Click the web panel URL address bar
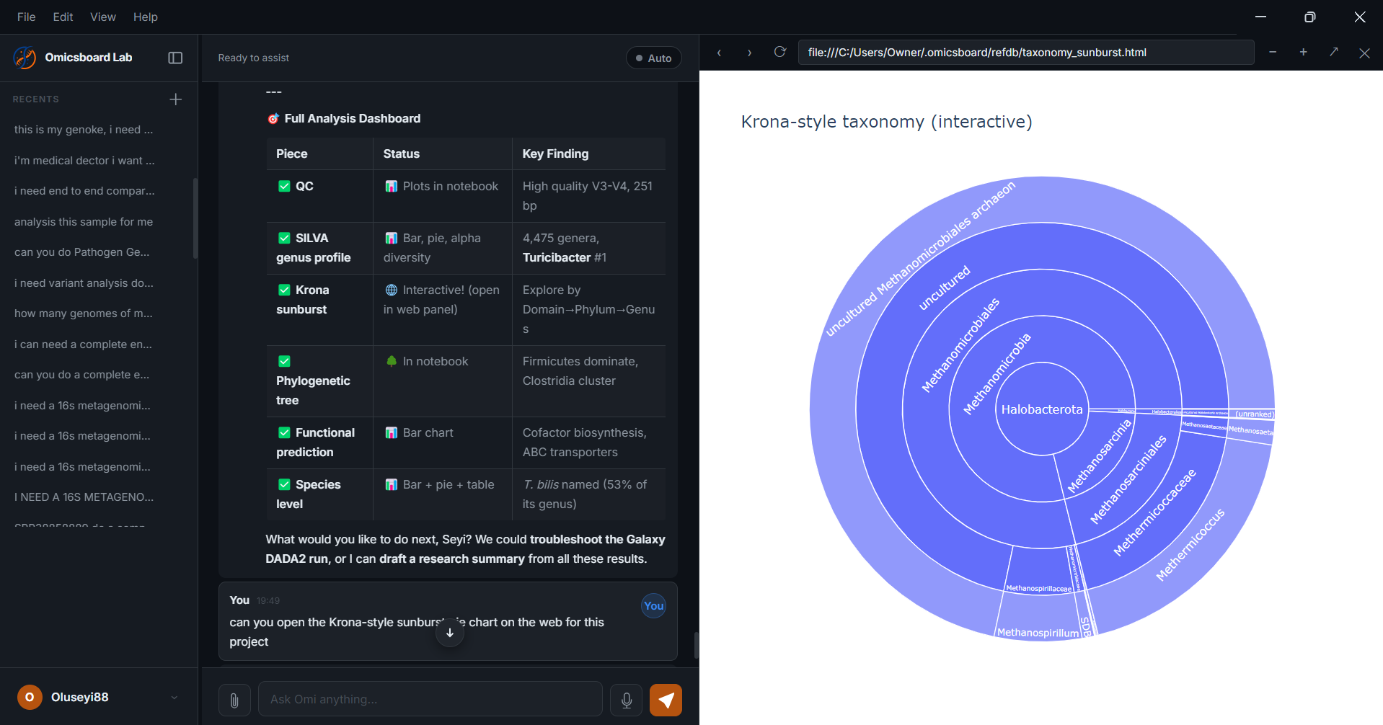Screen dimensions: 1383x725 point(1025,53)
